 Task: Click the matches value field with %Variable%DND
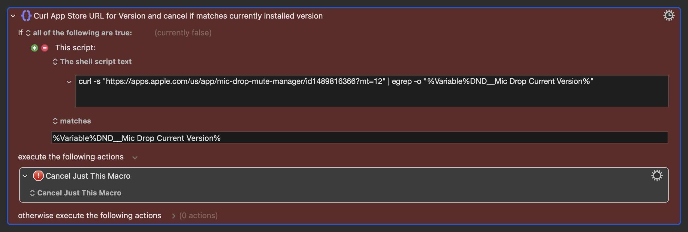(360, 138)
